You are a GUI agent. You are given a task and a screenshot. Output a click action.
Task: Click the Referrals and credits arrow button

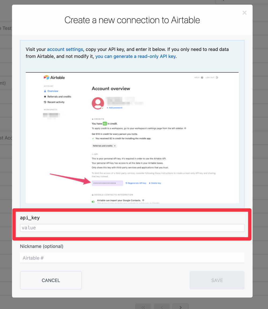(x=104, y=146)
